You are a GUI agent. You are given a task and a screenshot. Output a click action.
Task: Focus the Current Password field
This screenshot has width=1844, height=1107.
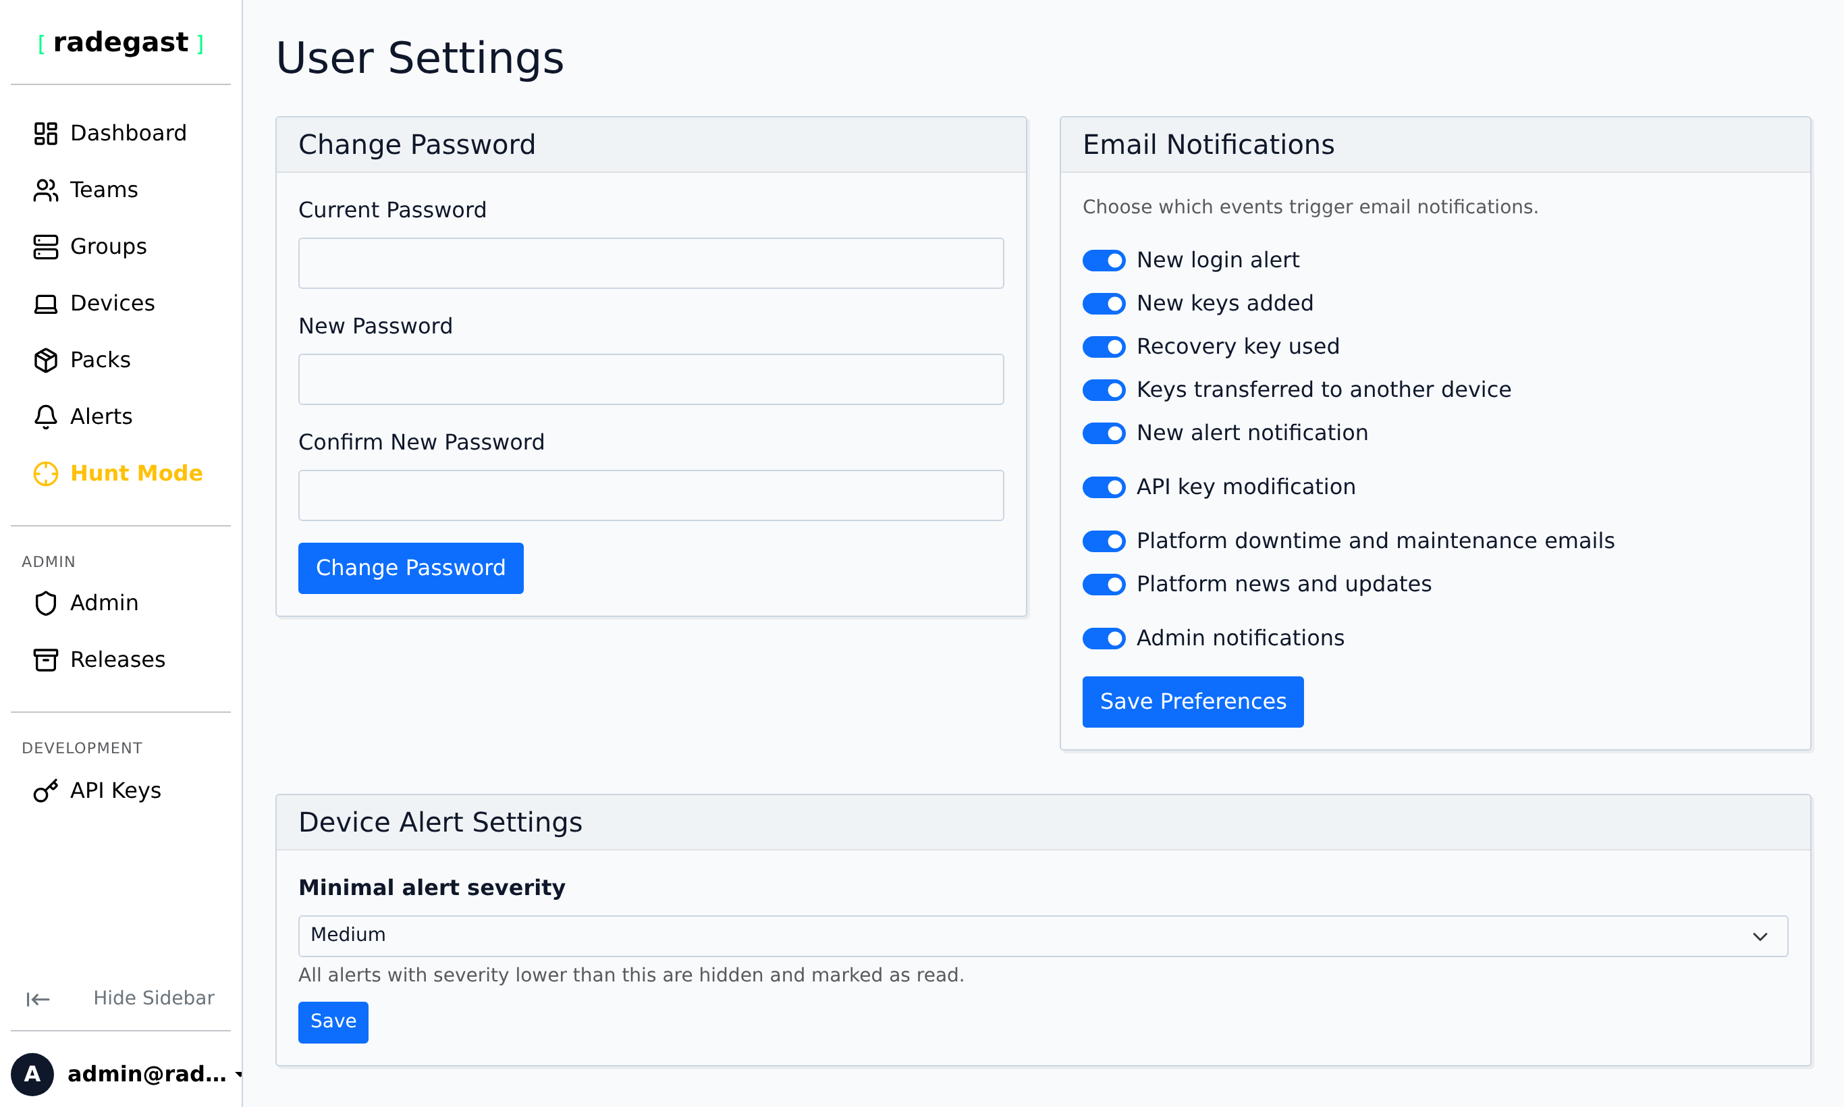[651, 263]
